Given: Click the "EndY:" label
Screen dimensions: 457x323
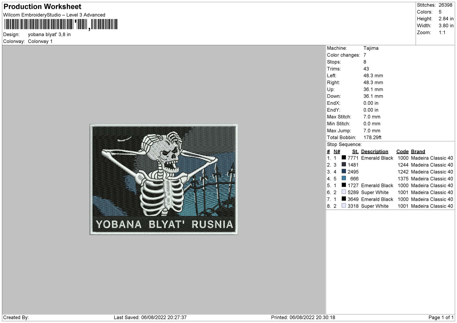Looking at the screenshot, I should pyautogui.click(x=334, y=110).
